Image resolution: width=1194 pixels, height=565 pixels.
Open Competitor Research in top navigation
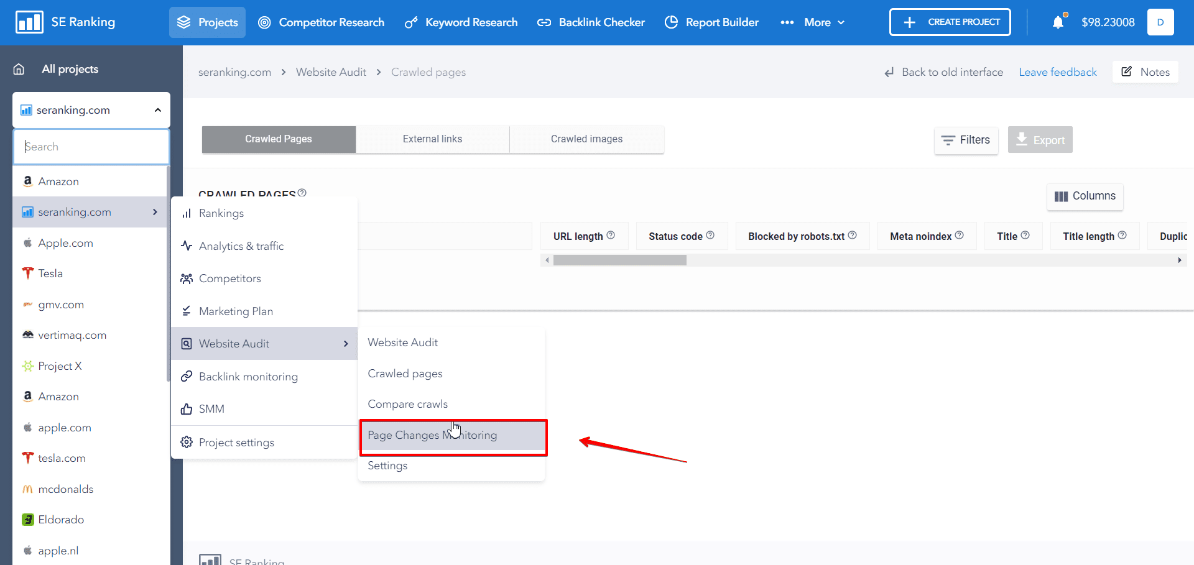pos(321,22)
